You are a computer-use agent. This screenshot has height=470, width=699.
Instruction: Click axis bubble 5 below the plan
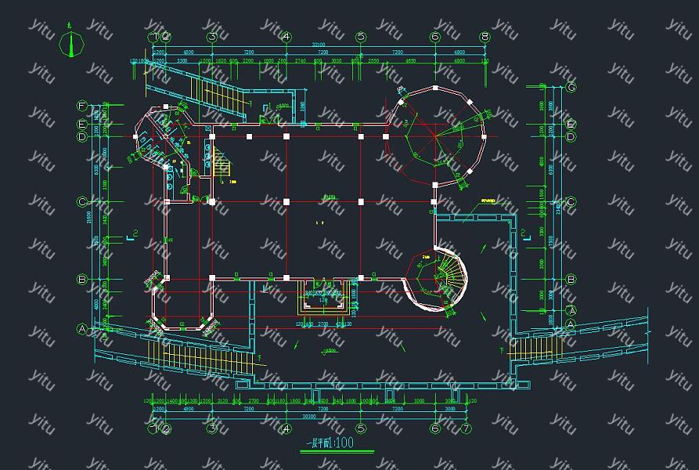click(361, 428)
